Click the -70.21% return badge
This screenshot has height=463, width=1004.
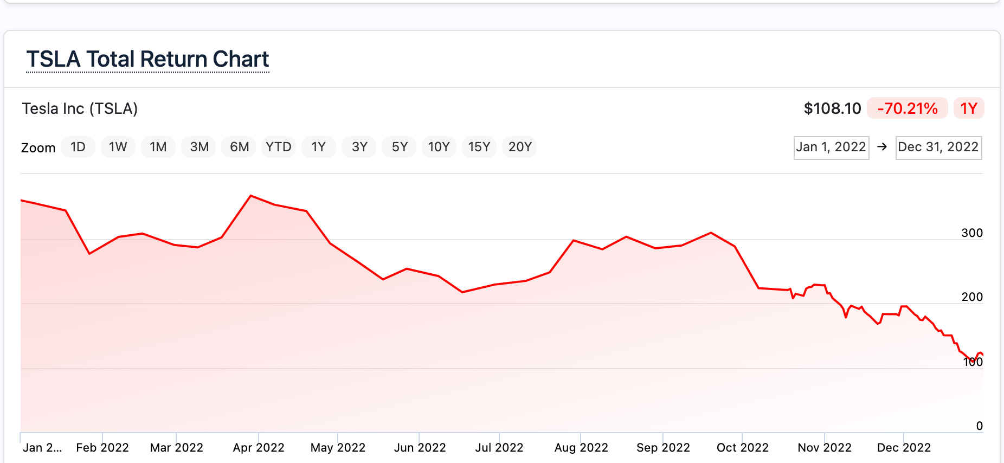click(908, 108)
